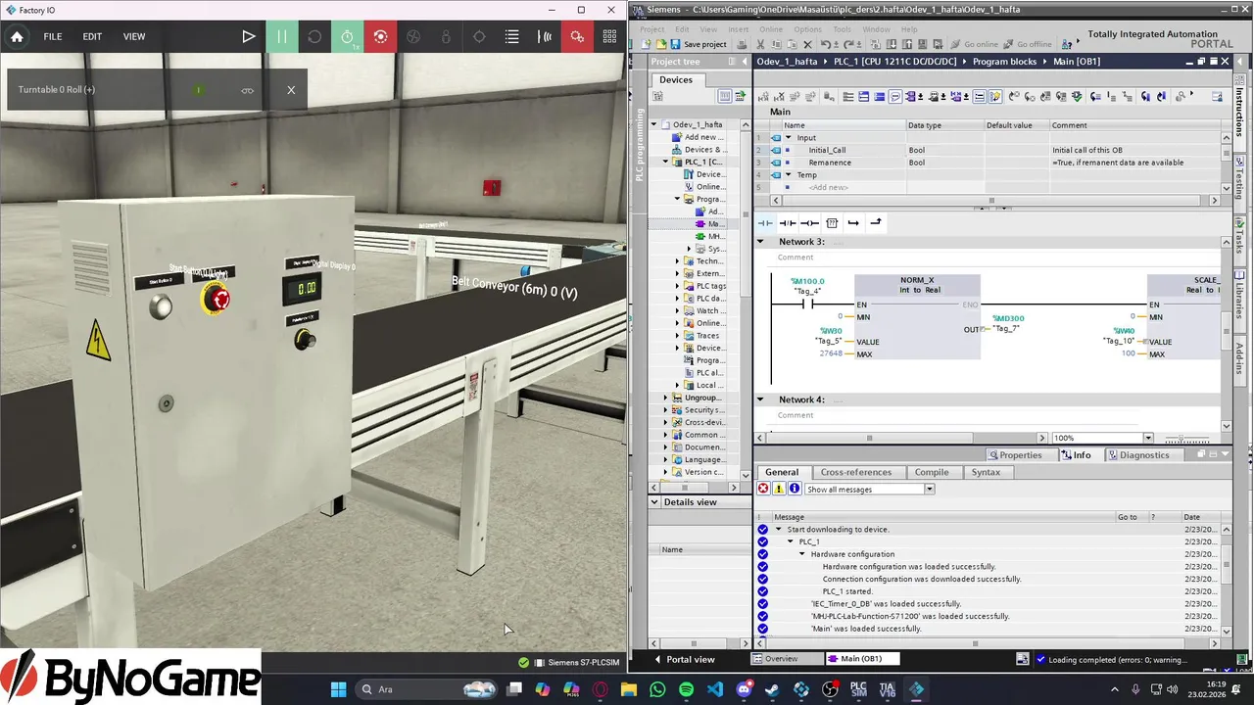This screenshot has height=705, width=1254.
Task: Open Spotify from the Windows taskbar
Action: [x=686, y=689]
